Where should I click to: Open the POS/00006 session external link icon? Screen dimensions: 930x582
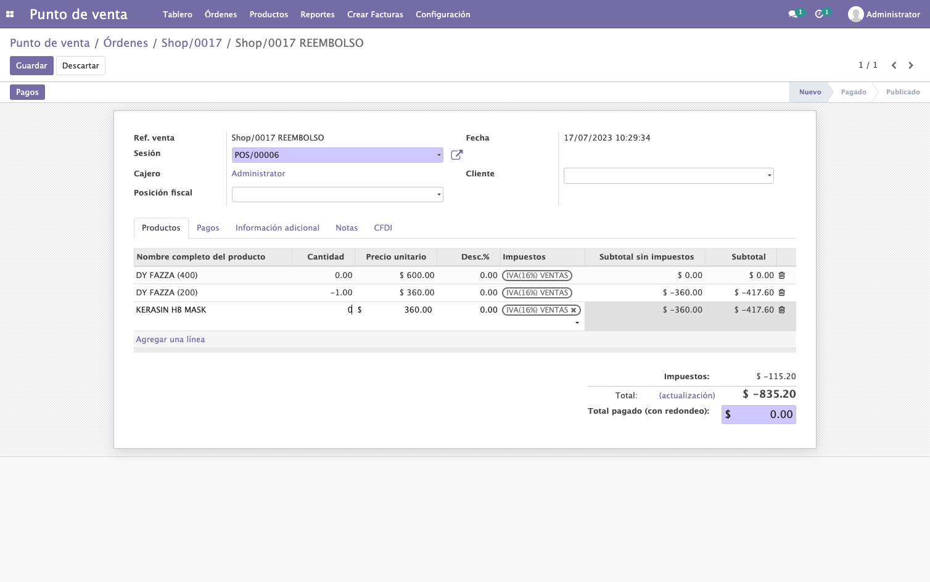tap(456, 155)
